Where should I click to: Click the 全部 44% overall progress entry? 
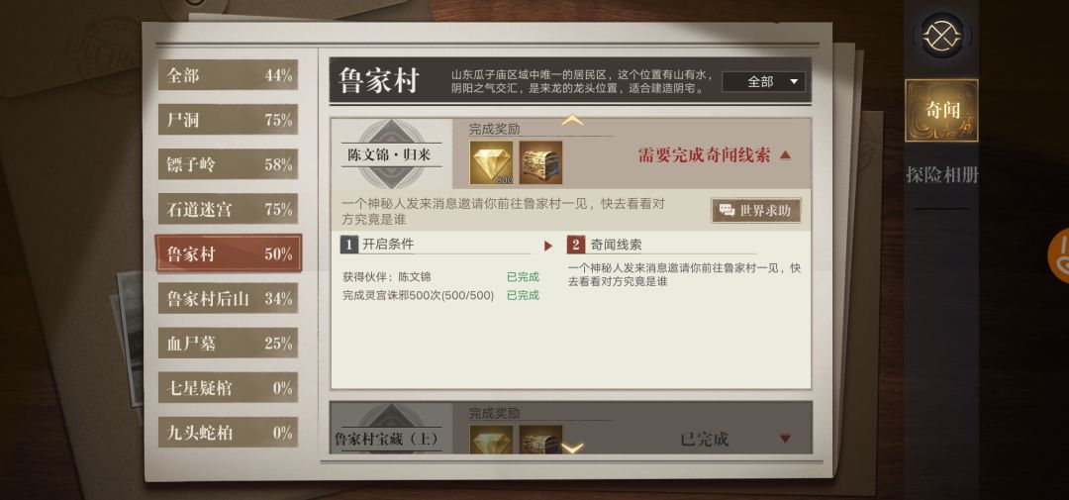[229, 75]
